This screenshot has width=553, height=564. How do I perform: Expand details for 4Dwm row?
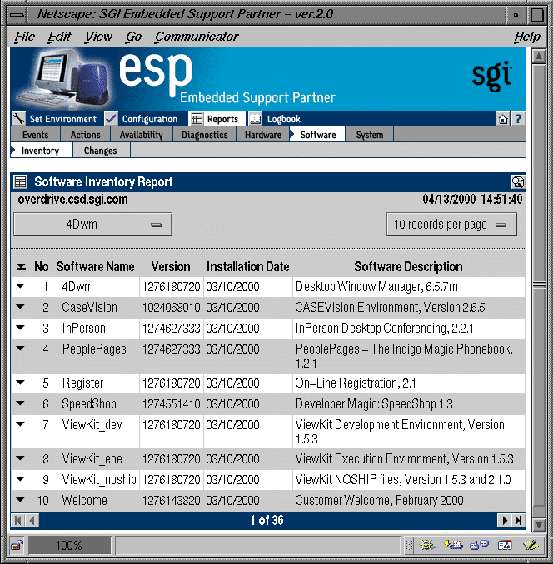point(21,286)
